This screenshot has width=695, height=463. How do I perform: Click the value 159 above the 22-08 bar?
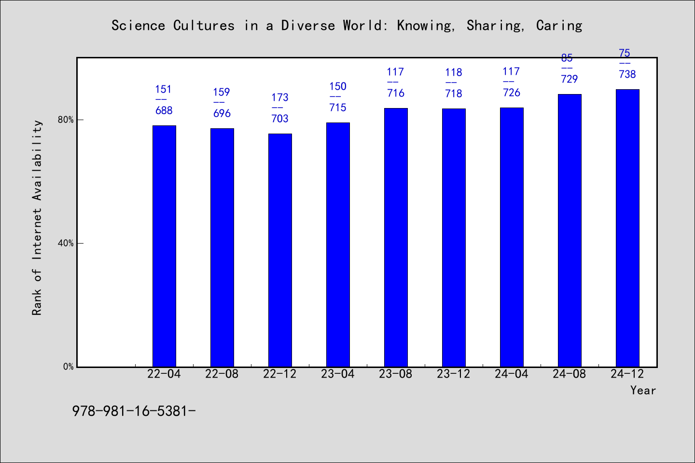point(222,92)
